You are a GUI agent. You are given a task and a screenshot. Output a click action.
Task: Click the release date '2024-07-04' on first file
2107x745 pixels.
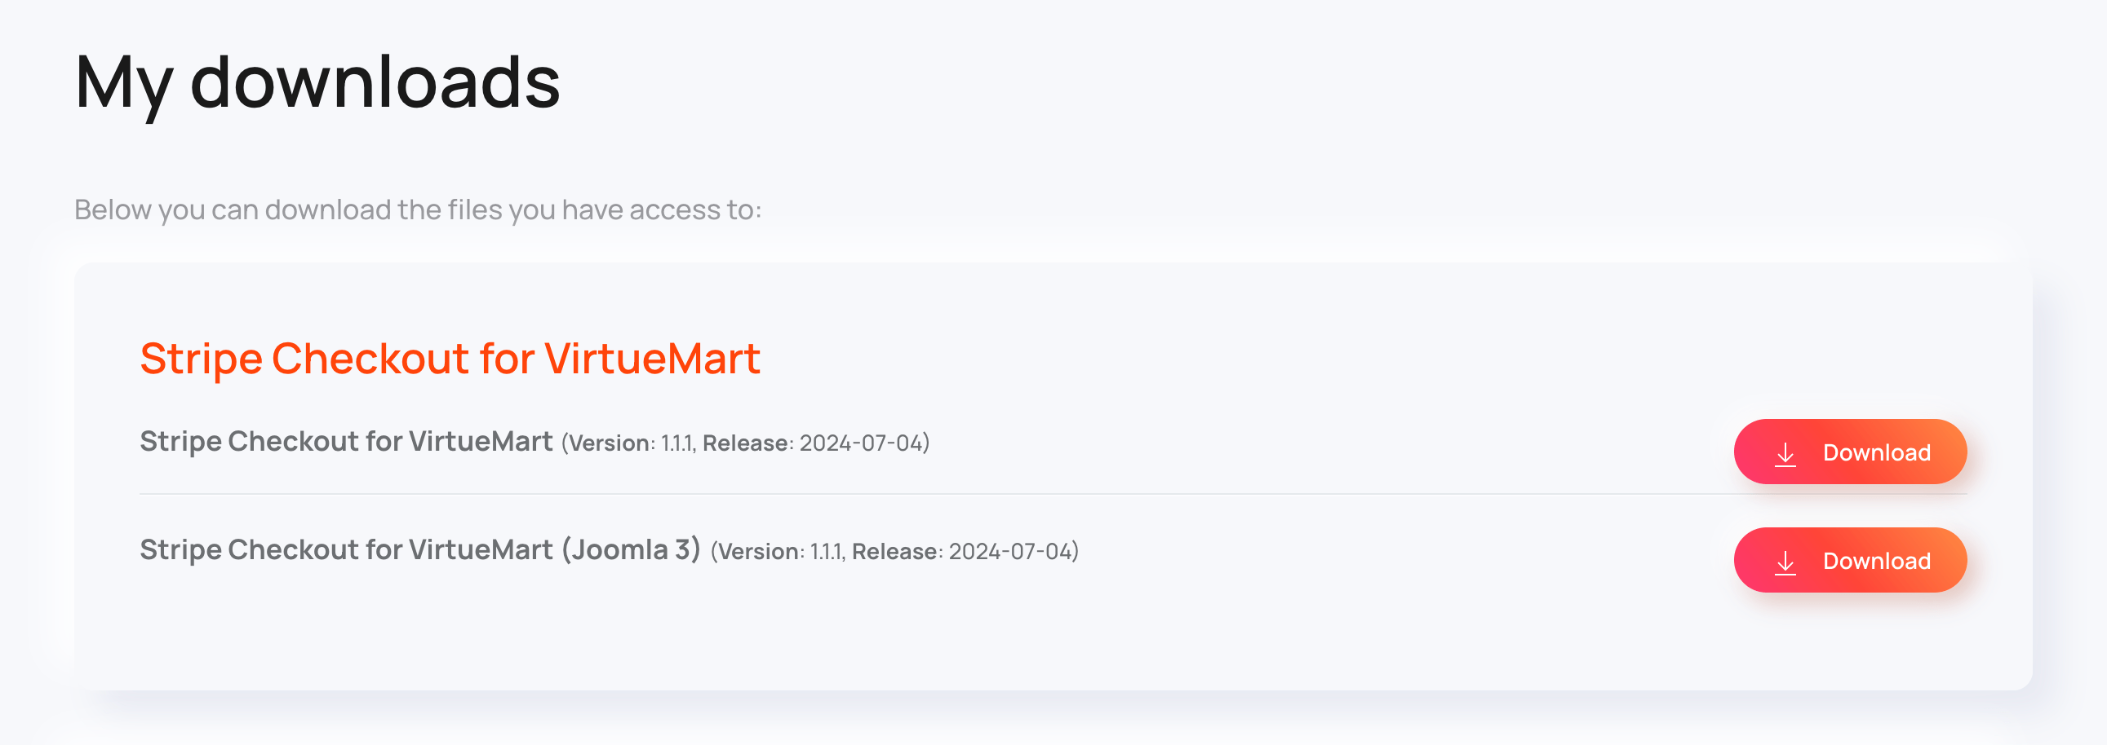click(x=863, y=443)
